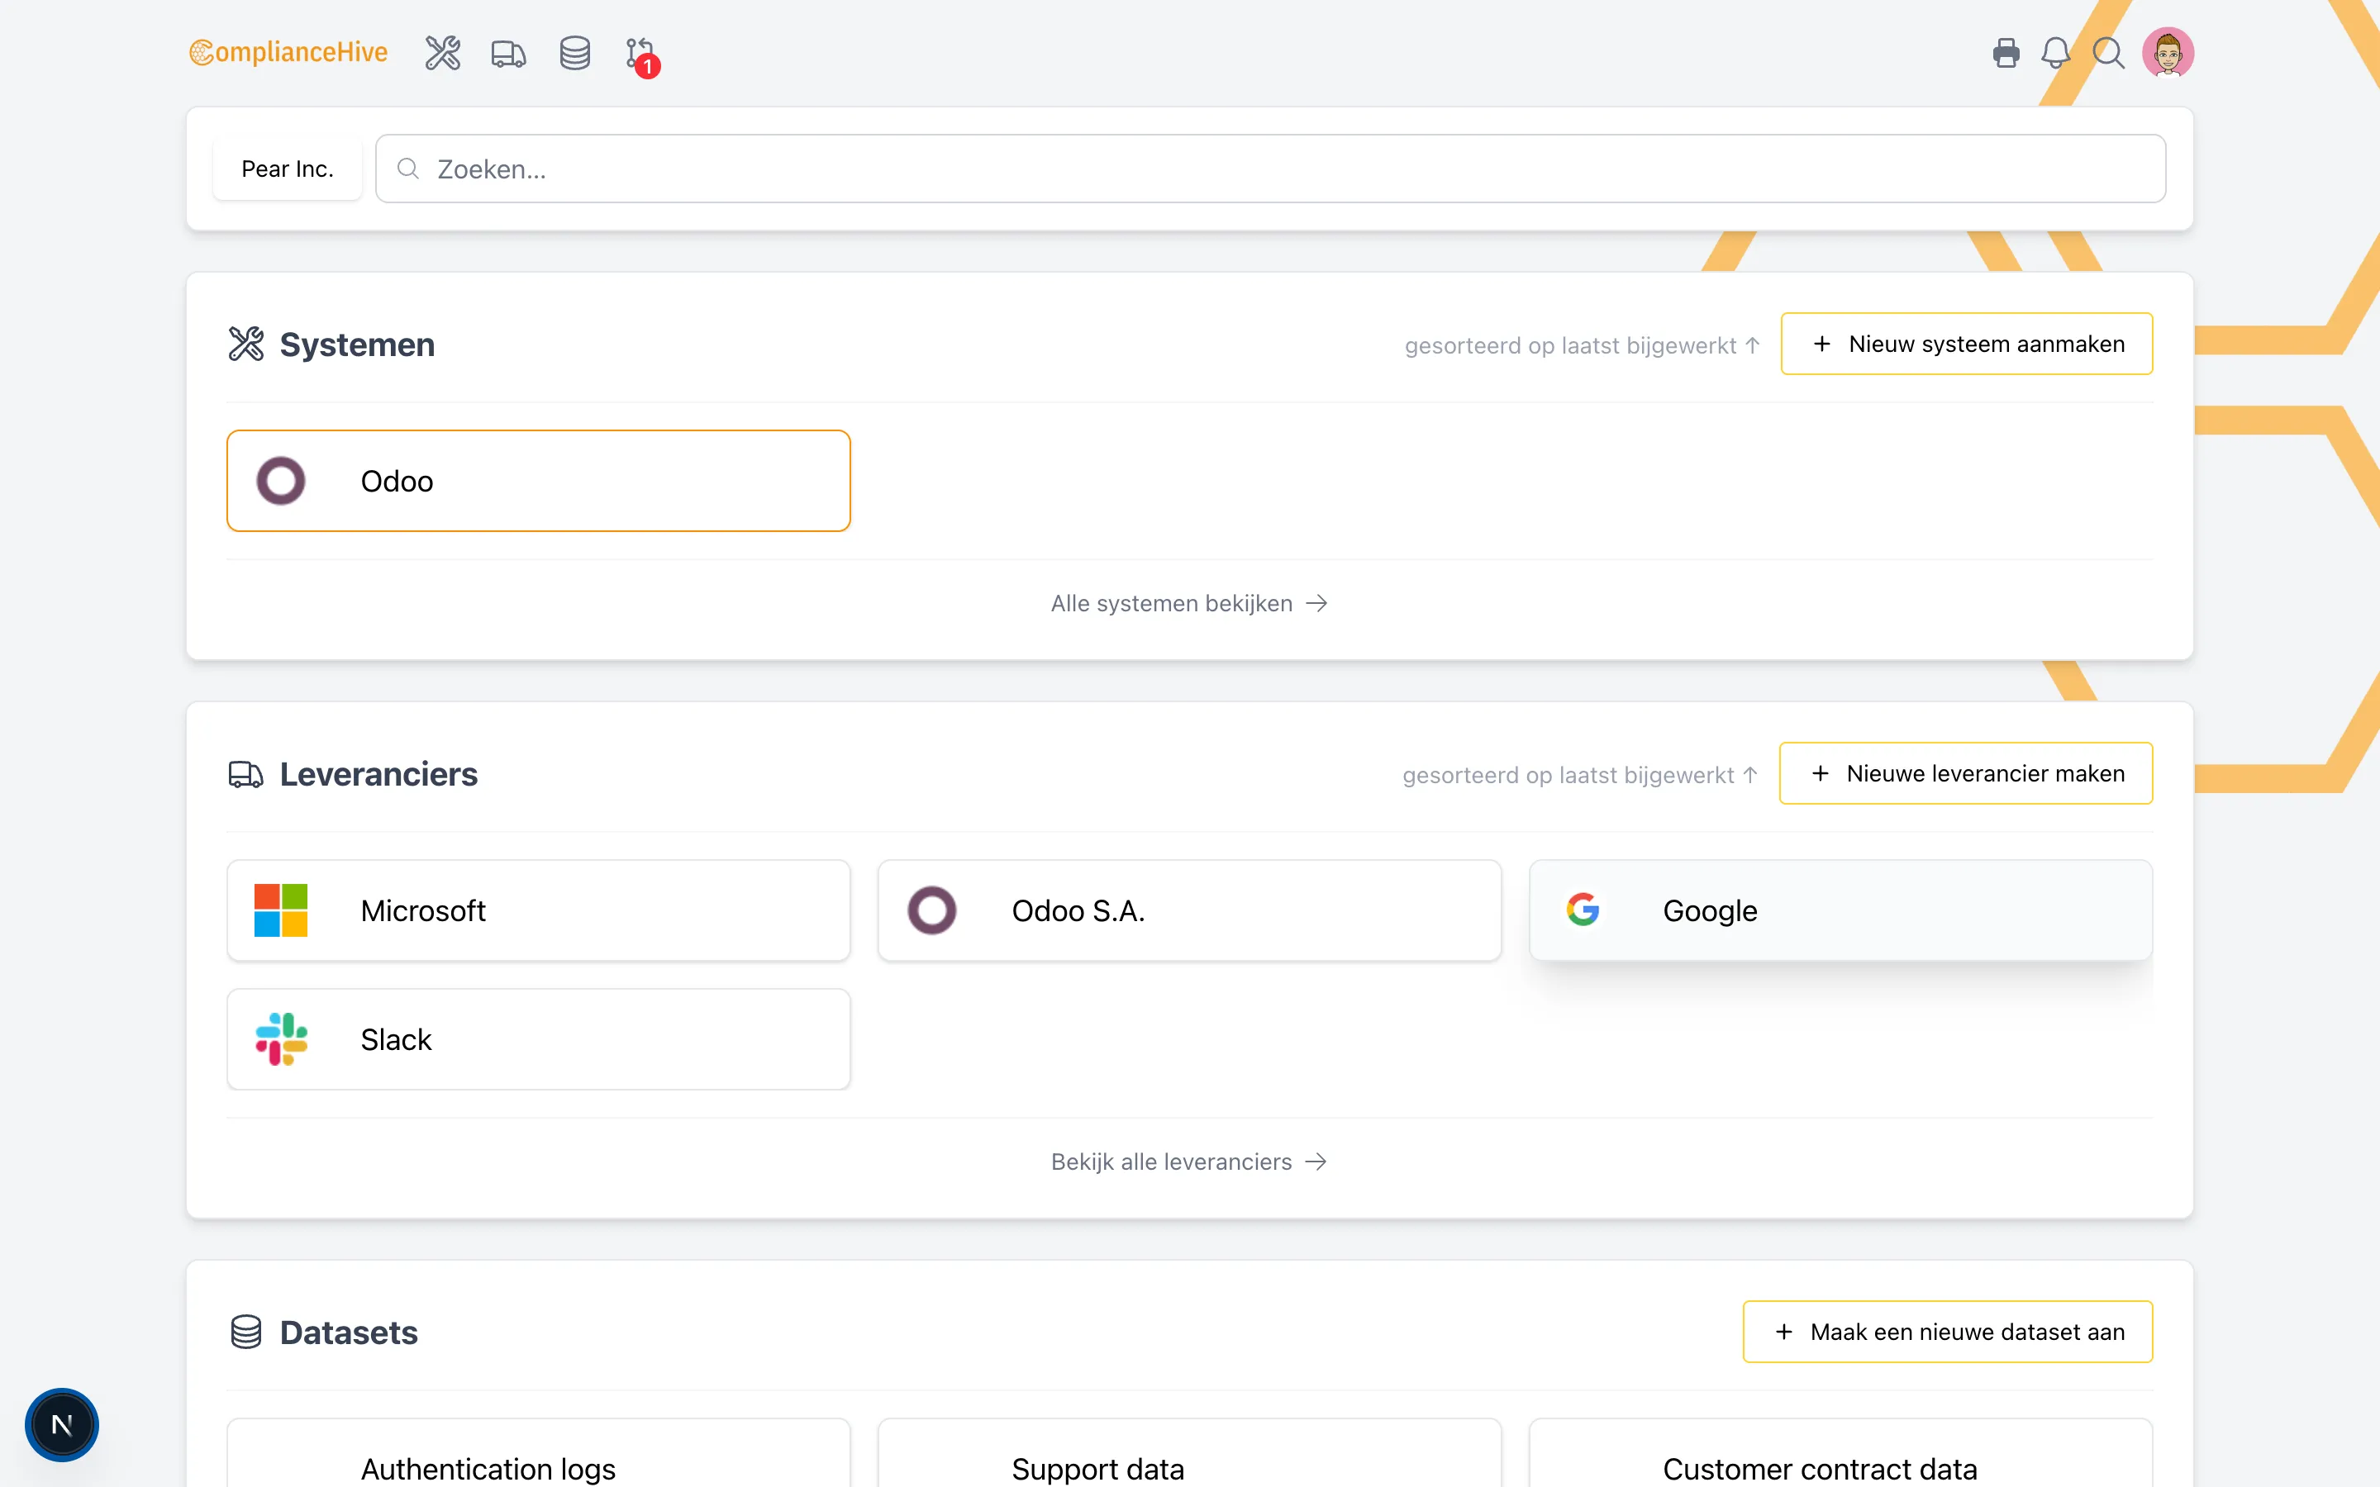Image resolution: width=2380 pixels, height=1487 pixels.
Task: Click the ComplianceHive logo
Action: (x=289, y=52)
